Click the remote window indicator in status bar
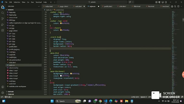Screen dimensions: 184x104 2,97
